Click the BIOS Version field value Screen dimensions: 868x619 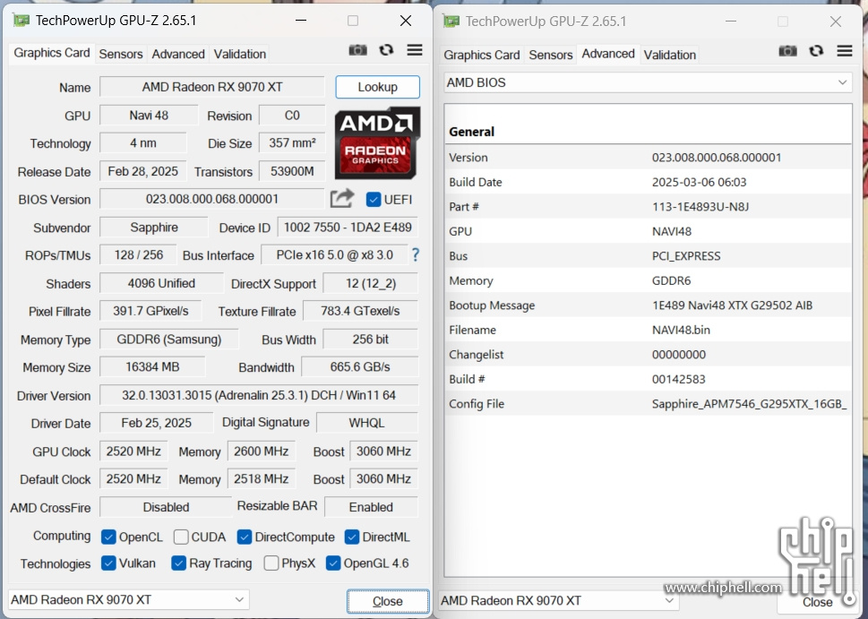point(212,199)
